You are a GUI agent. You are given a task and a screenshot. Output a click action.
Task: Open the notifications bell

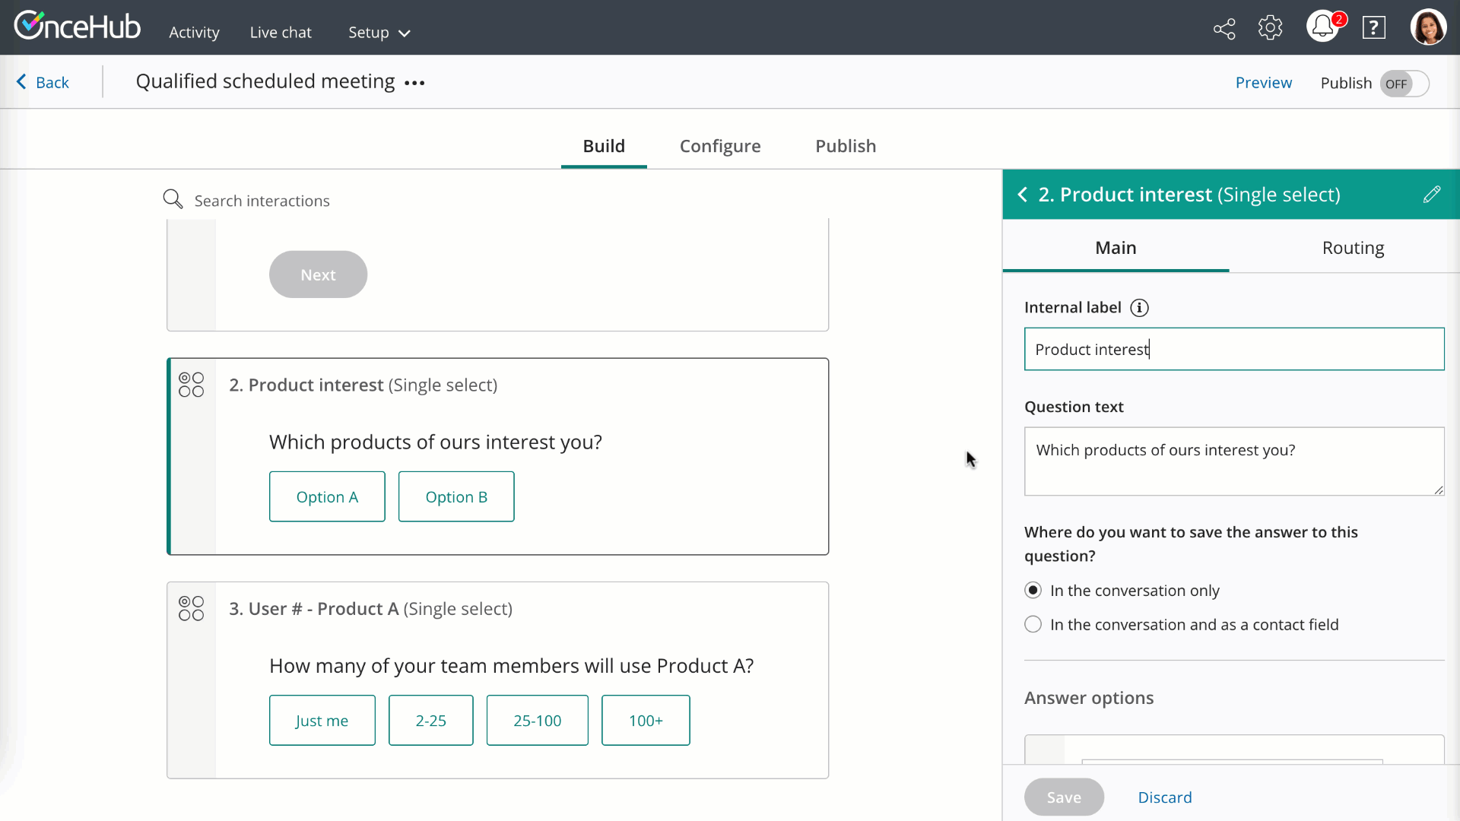point(1322,27)
